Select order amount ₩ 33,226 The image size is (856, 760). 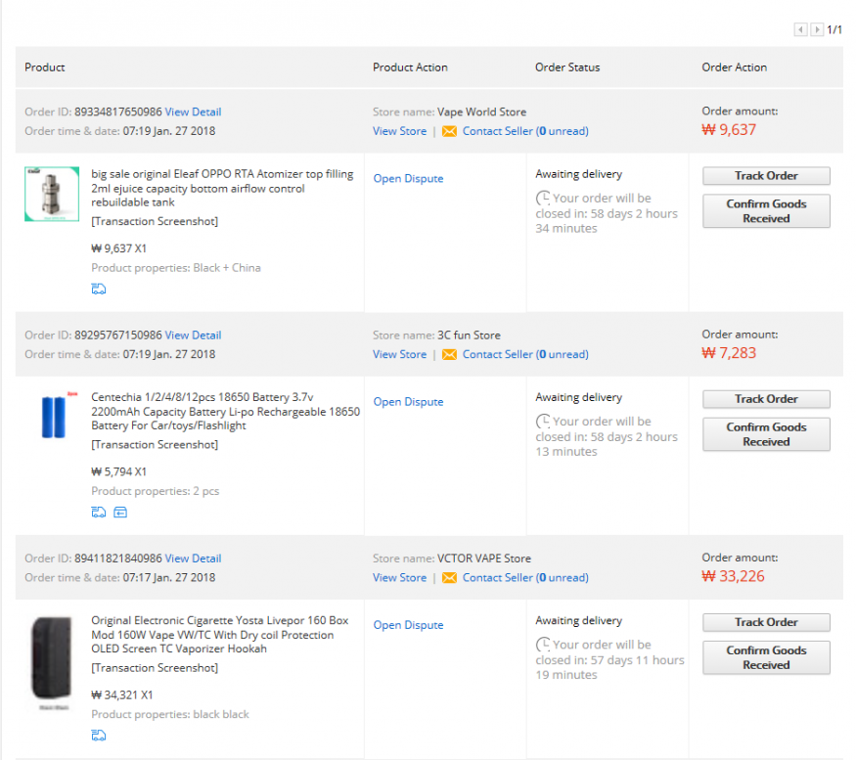733,576
